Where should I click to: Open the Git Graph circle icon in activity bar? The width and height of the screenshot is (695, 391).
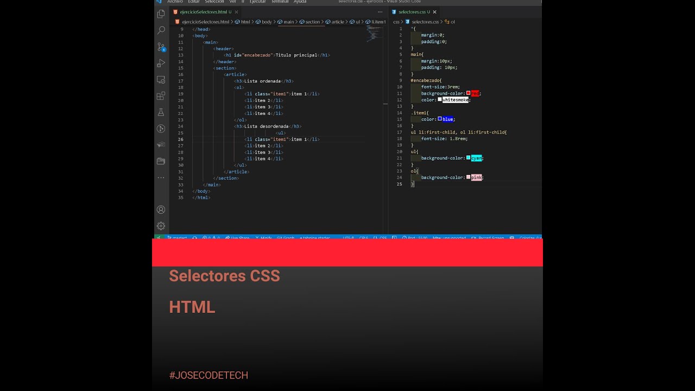[161, 129]
